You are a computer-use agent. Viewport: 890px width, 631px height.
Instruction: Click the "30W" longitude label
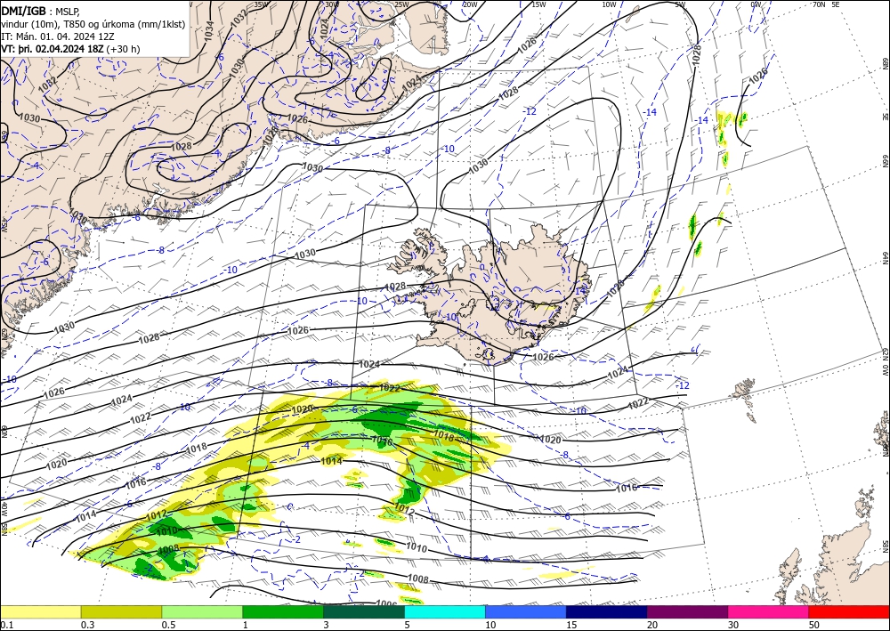pyautogui.click(x=331, y=4)
